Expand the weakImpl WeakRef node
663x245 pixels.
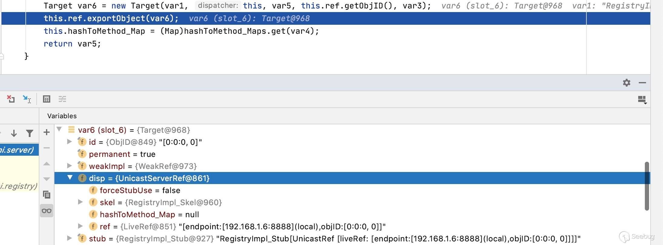69,166
